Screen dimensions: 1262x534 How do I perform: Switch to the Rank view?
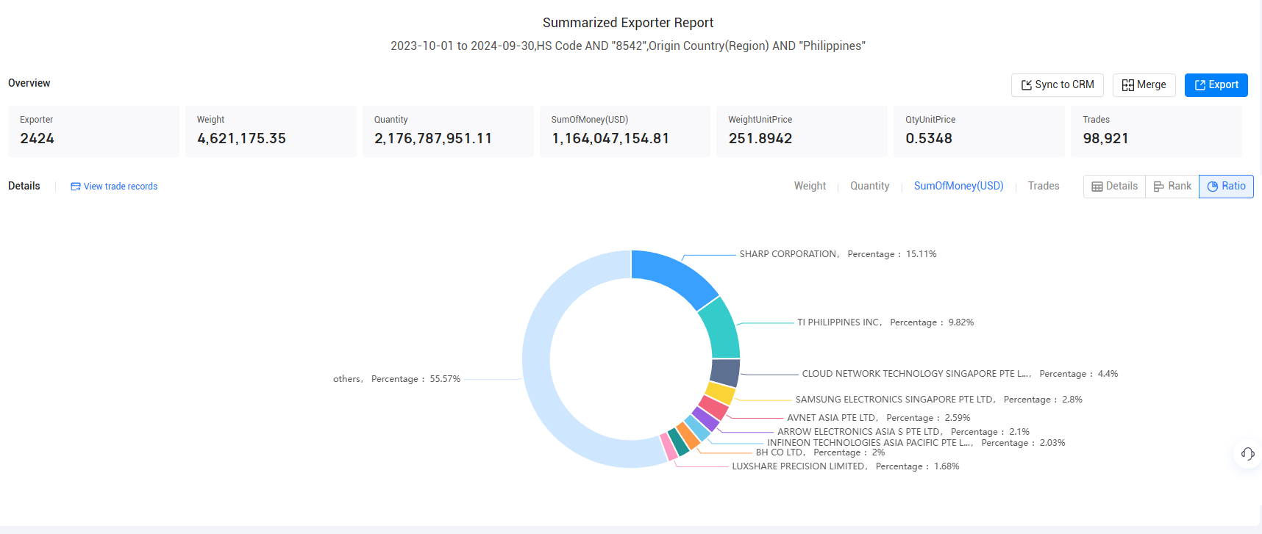1172,187
